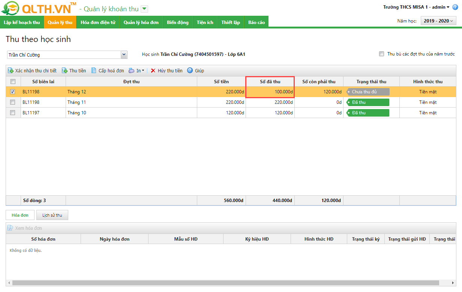
Task: Check the Tháng 10 row checkbox
Action: pos(13,112)
